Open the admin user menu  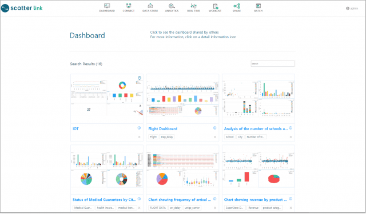pyautogui.click(x=352, y=9)
